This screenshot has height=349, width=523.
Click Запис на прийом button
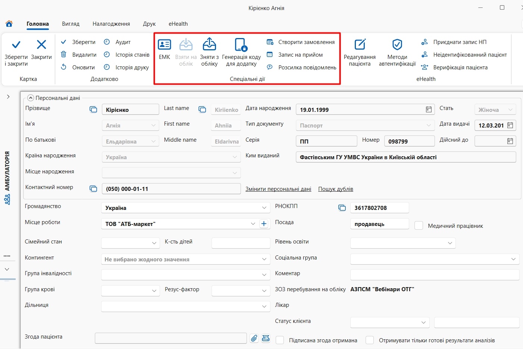click(295, 55)
